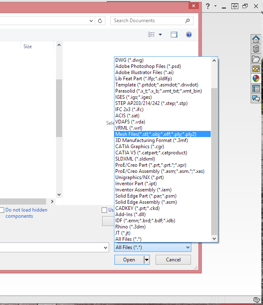Click the tile windows icon in title bar

(x=235, y=6)
